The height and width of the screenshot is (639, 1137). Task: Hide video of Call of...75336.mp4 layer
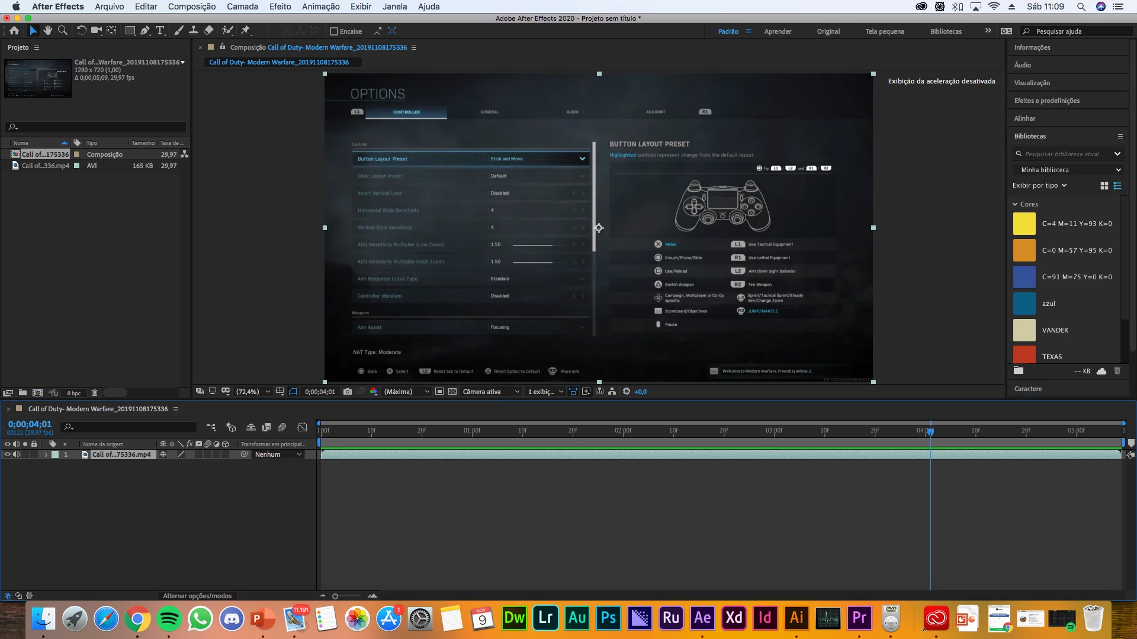8,454
